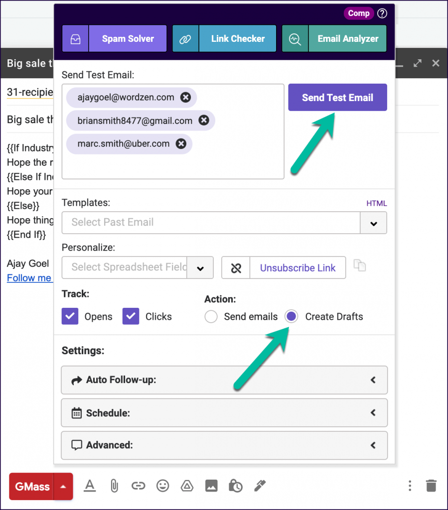Click the Unsubscribe Link button

click(298, 268)
